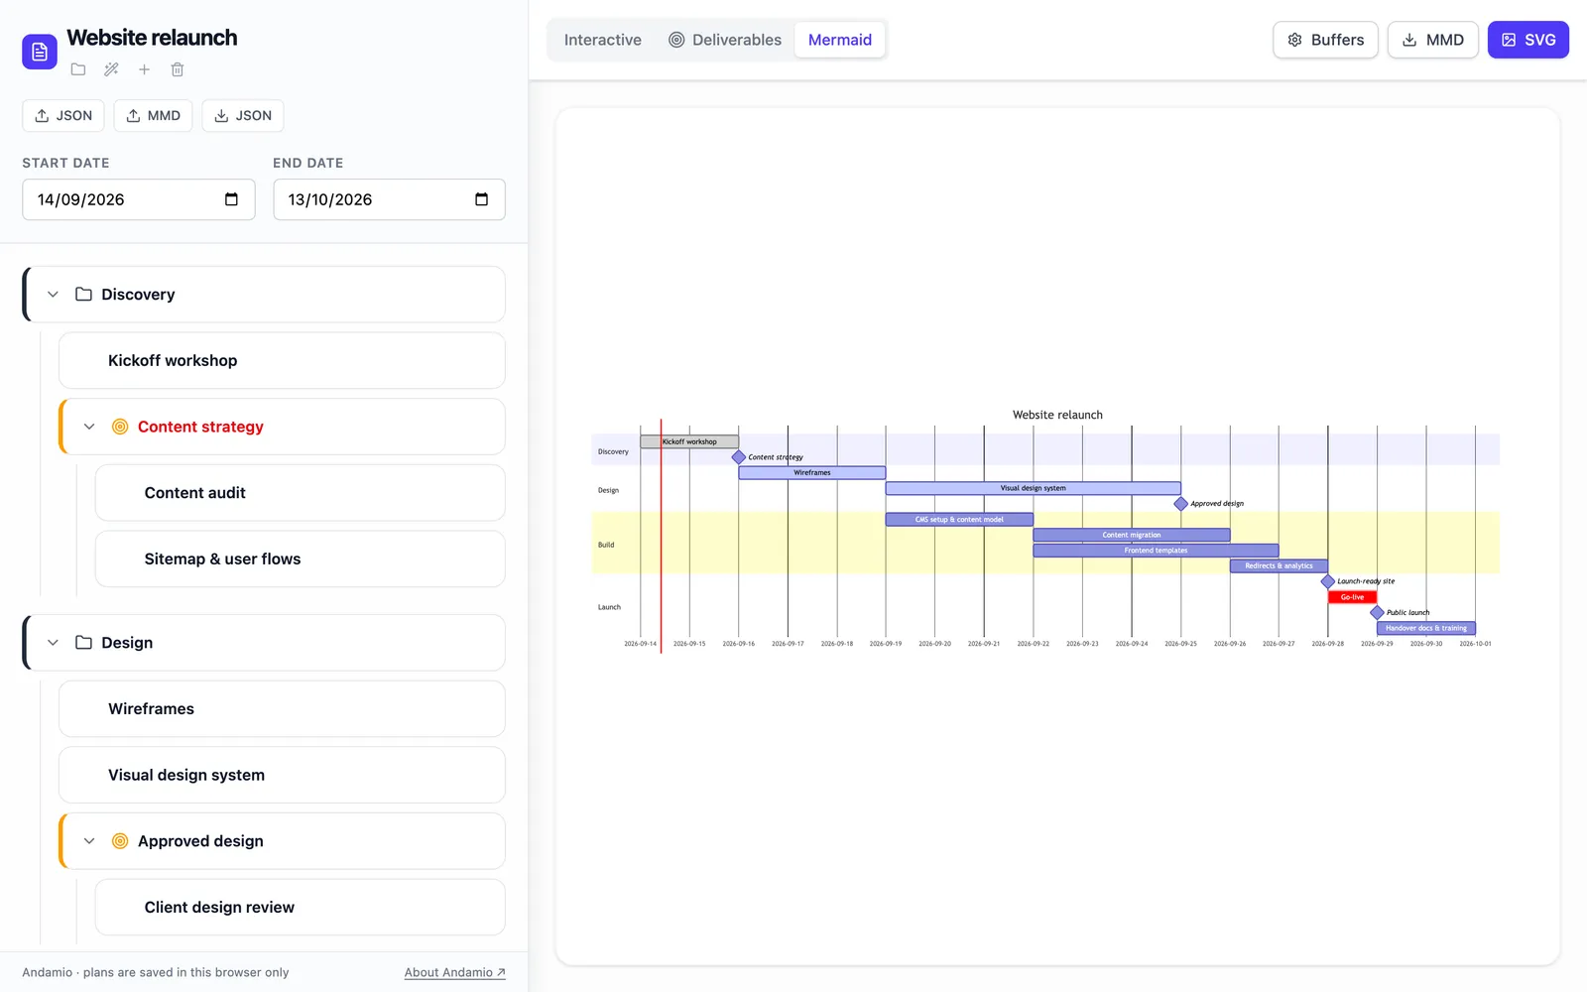This screenshot has width=1587, height=992.
Task: Switch to the Deliverables tab
Action: click(x=725, y=40)
